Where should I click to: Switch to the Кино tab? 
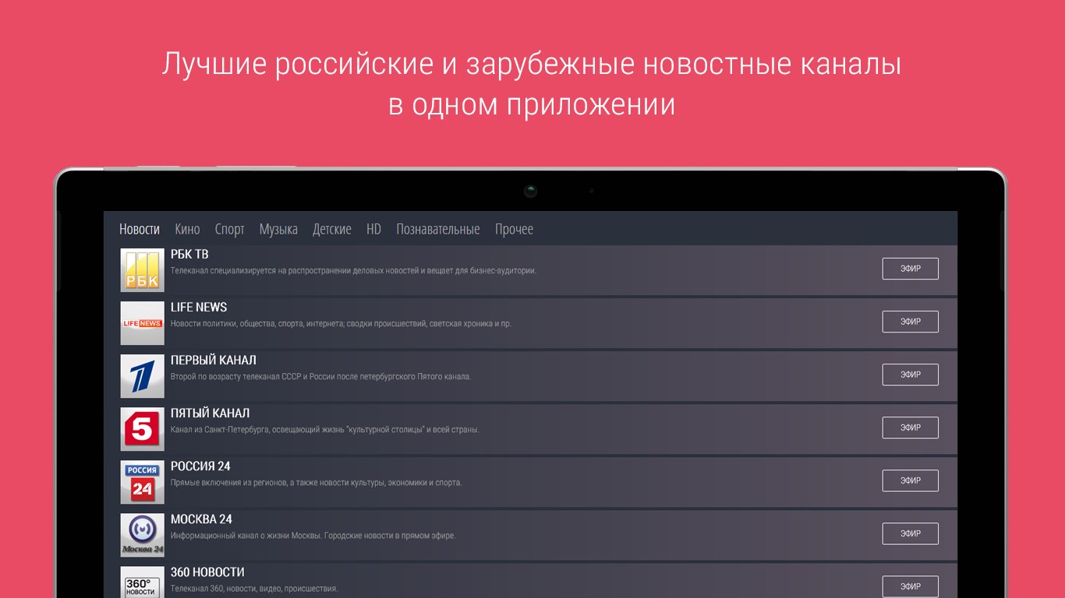tap(187, 228)
